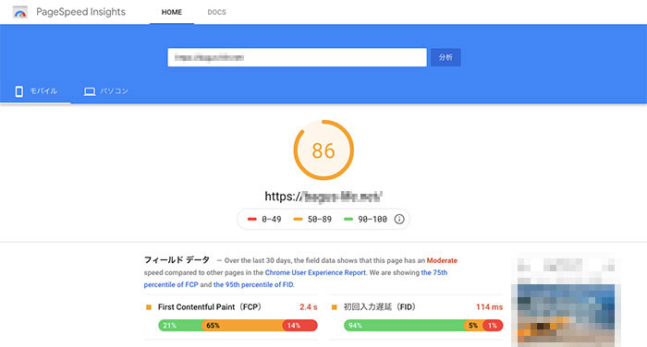Click the 21% green FCP bar segment
The width and height of the screenshot is (647, 347).
coord(180,326)
